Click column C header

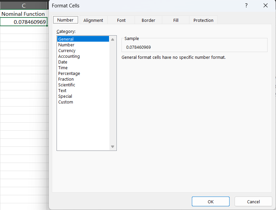pos(24,6)
